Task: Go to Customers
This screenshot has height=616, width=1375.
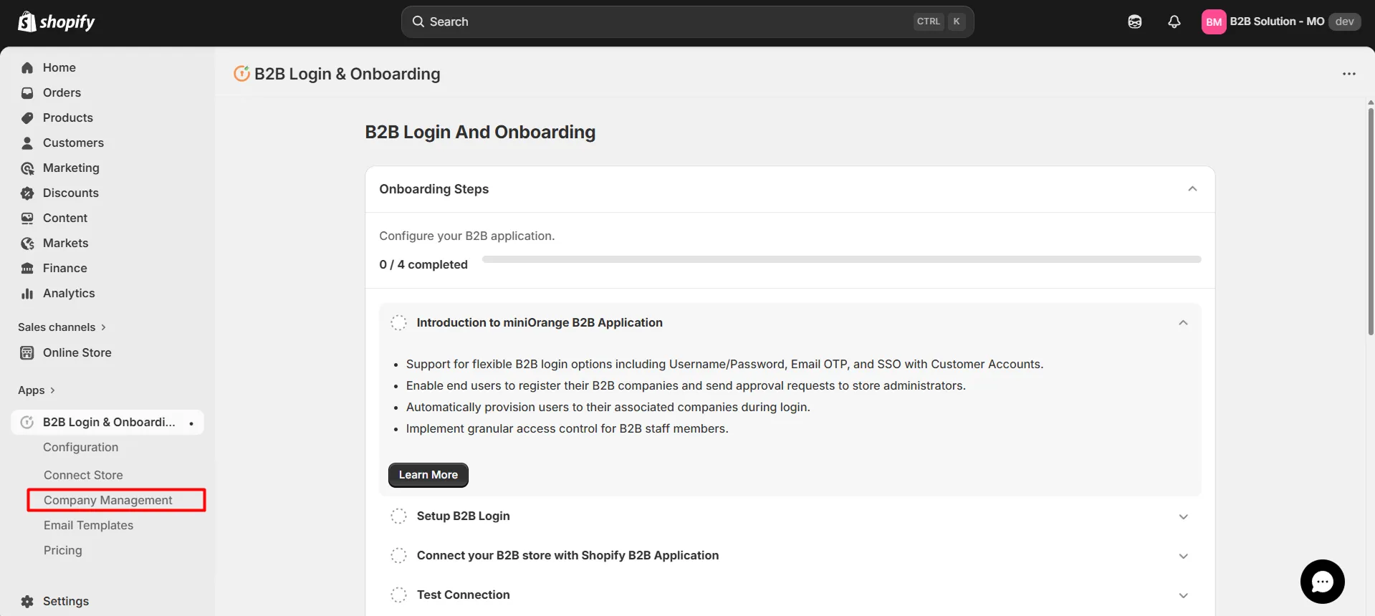Action: coord(73,143)
